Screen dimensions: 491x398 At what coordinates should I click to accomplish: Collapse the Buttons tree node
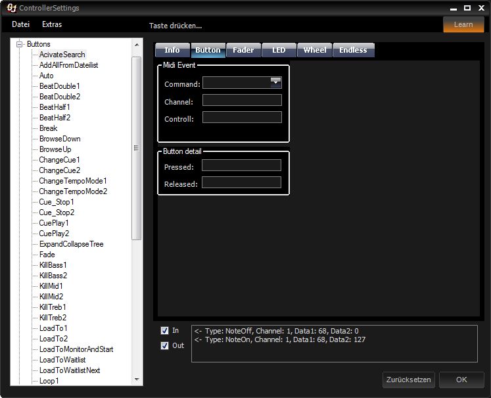click(x=20, y=44)
